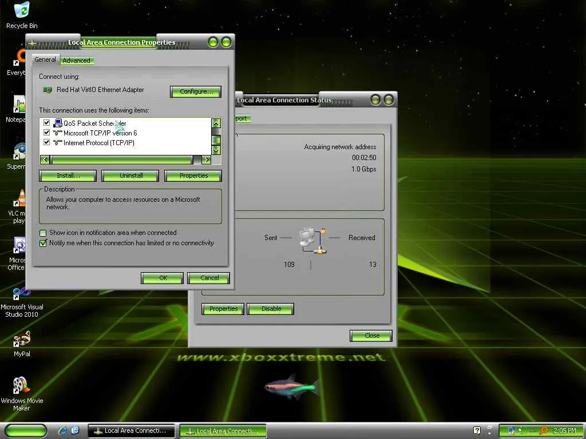586x439 pixels.
Task: Switch to the Advanced tab
Action: (77, 61)
